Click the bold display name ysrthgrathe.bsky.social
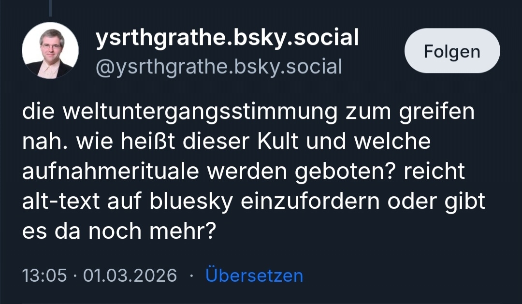522x304 pixels. pyautogui.click(x=227, y=38)
